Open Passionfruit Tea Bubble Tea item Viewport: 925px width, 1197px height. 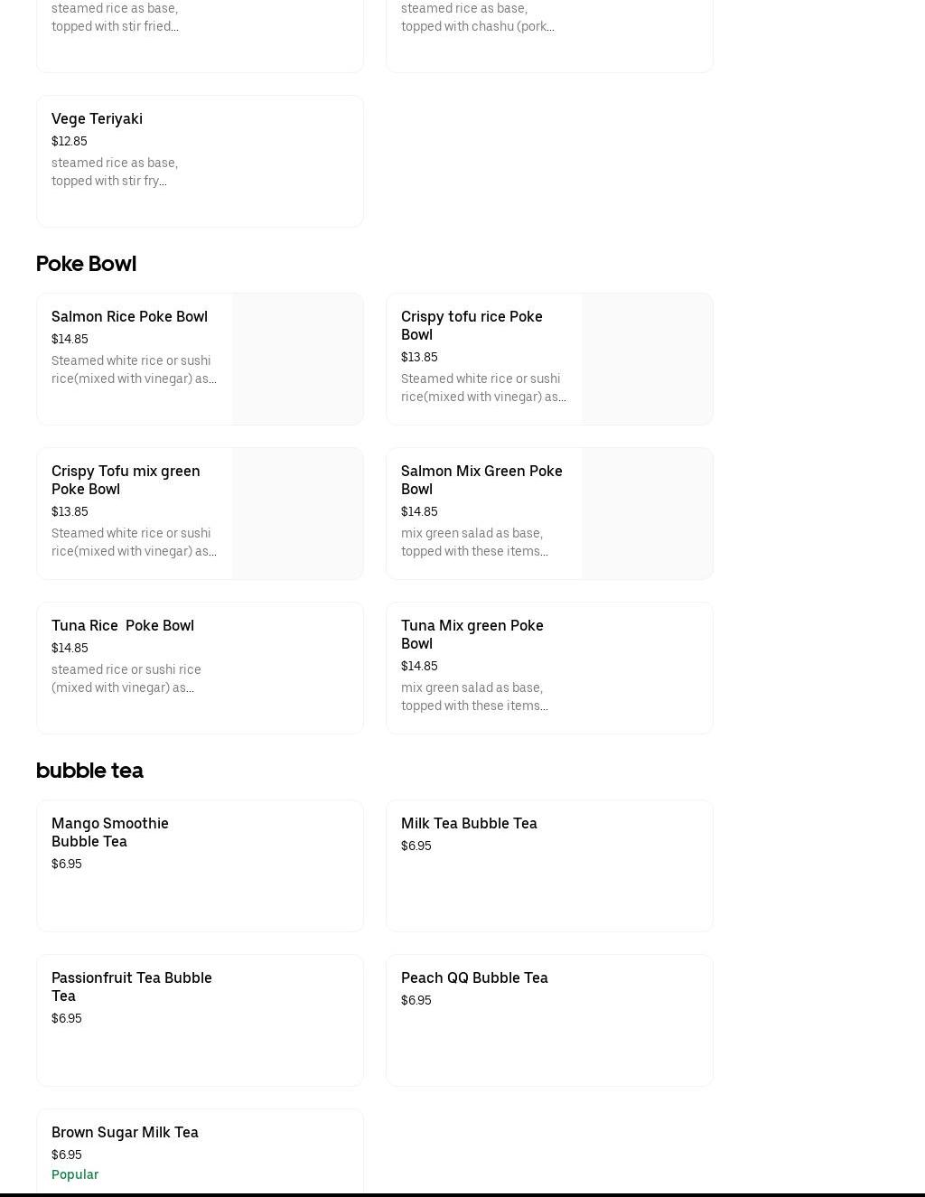(200, 1020)
